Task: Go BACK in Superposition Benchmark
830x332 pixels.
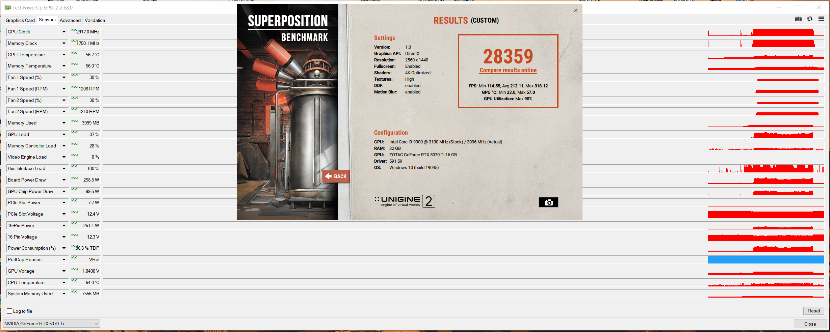Action: coord(336,176)
